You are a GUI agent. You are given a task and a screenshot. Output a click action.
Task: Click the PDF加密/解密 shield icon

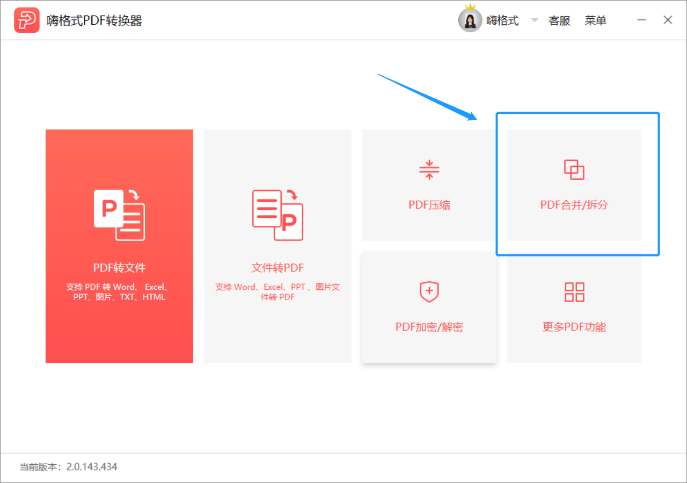click(429, 292)
